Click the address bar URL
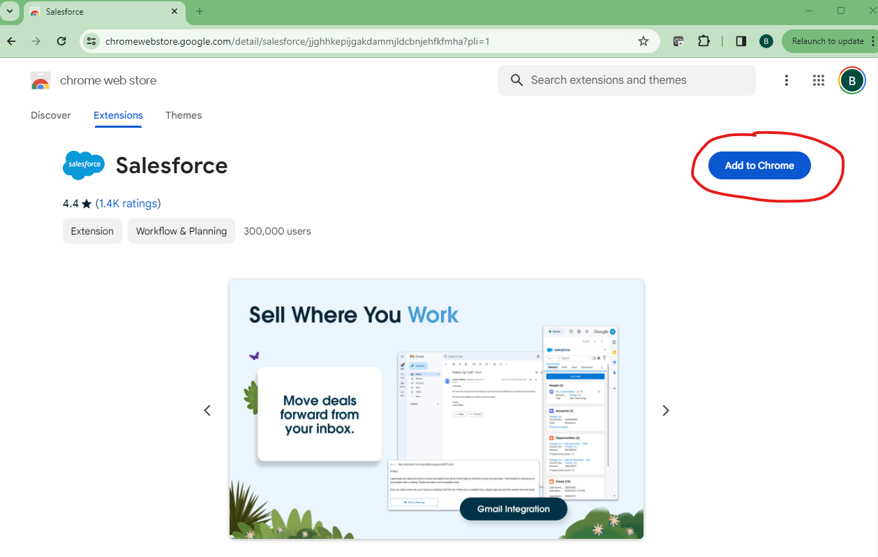878x557 pixels. tap(297, 41)
